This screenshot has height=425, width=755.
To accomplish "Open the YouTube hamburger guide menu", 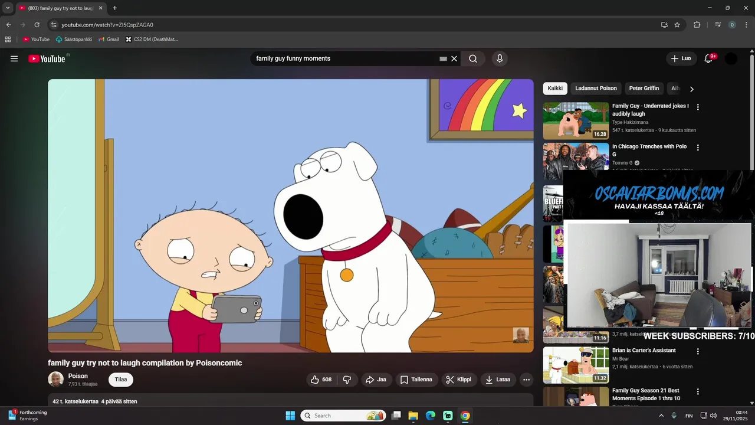I will coord(14,58).
